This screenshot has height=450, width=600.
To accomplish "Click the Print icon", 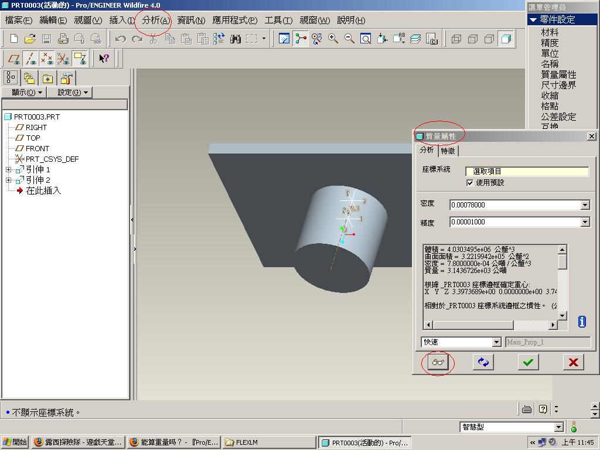I will [63, 39].
